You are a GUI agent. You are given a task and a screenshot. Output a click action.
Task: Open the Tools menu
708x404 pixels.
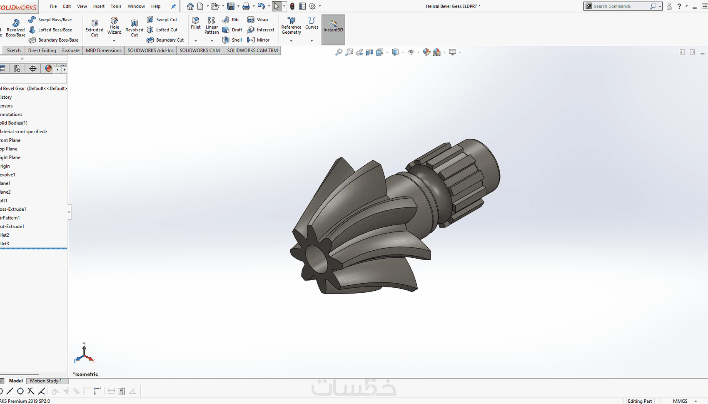point(116,6)
